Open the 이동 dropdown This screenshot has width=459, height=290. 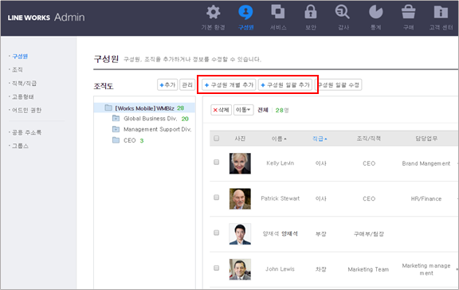coord(244,110)
